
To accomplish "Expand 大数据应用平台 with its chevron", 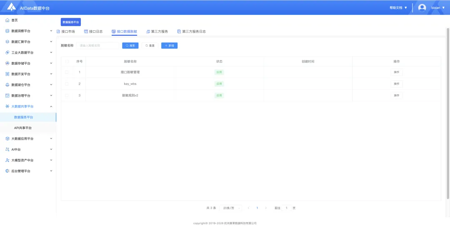I will coord(51,139).
